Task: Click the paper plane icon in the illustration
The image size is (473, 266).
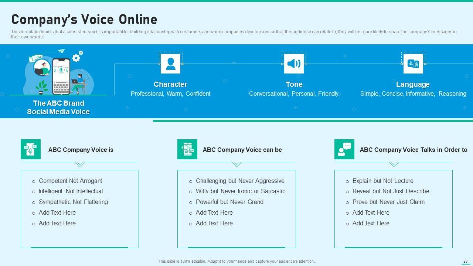Action: (x=61, y=51)
